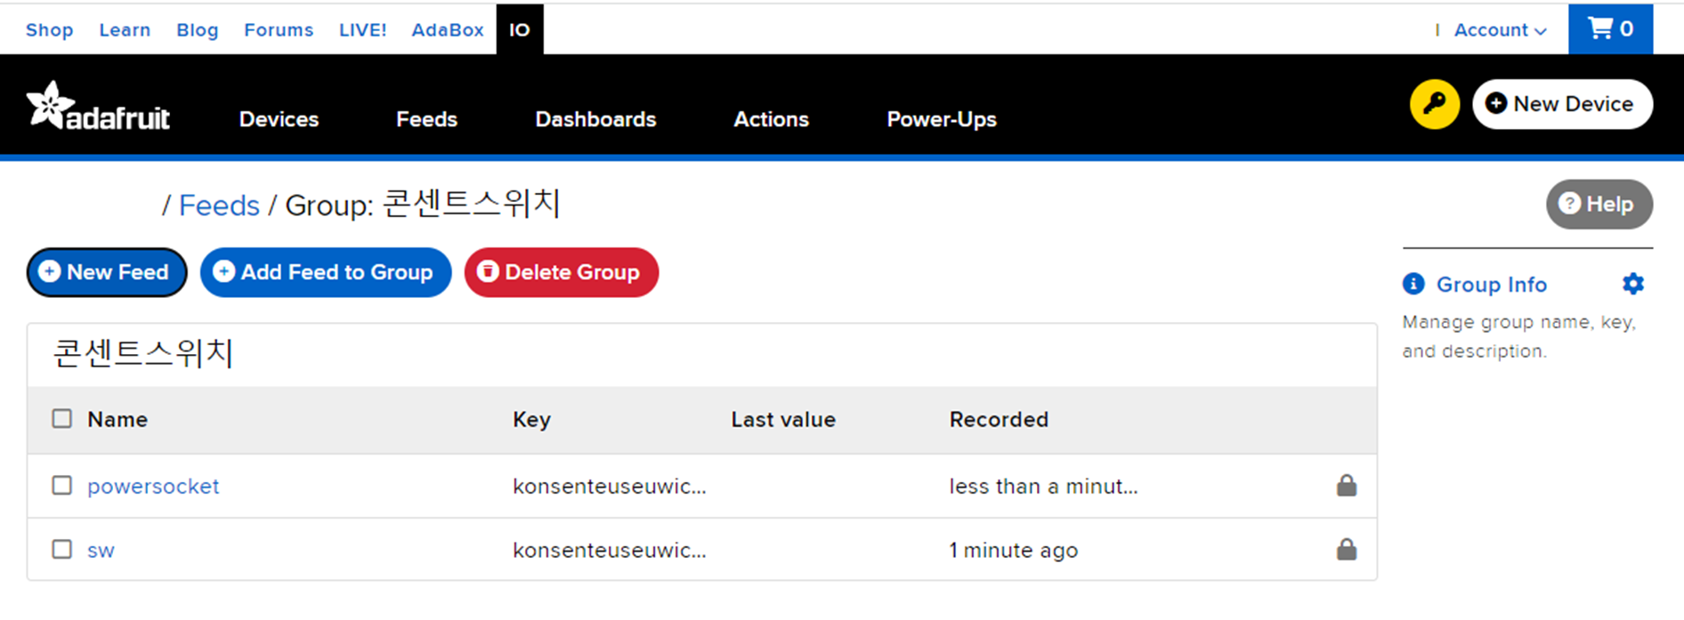Select the IO tab
Viewport: 1684px width, 620px height.
[520, 29]
